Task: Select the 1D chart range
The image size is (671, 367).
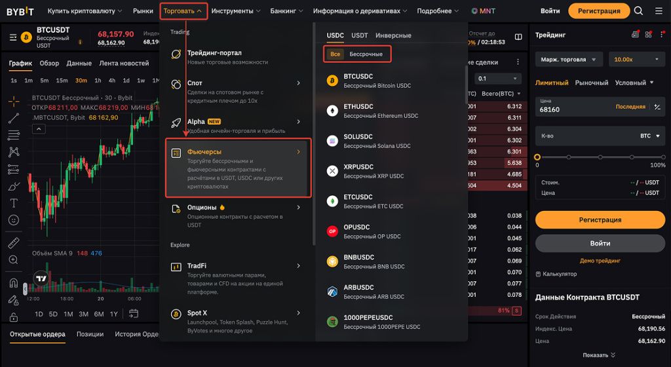Action: 39,314
